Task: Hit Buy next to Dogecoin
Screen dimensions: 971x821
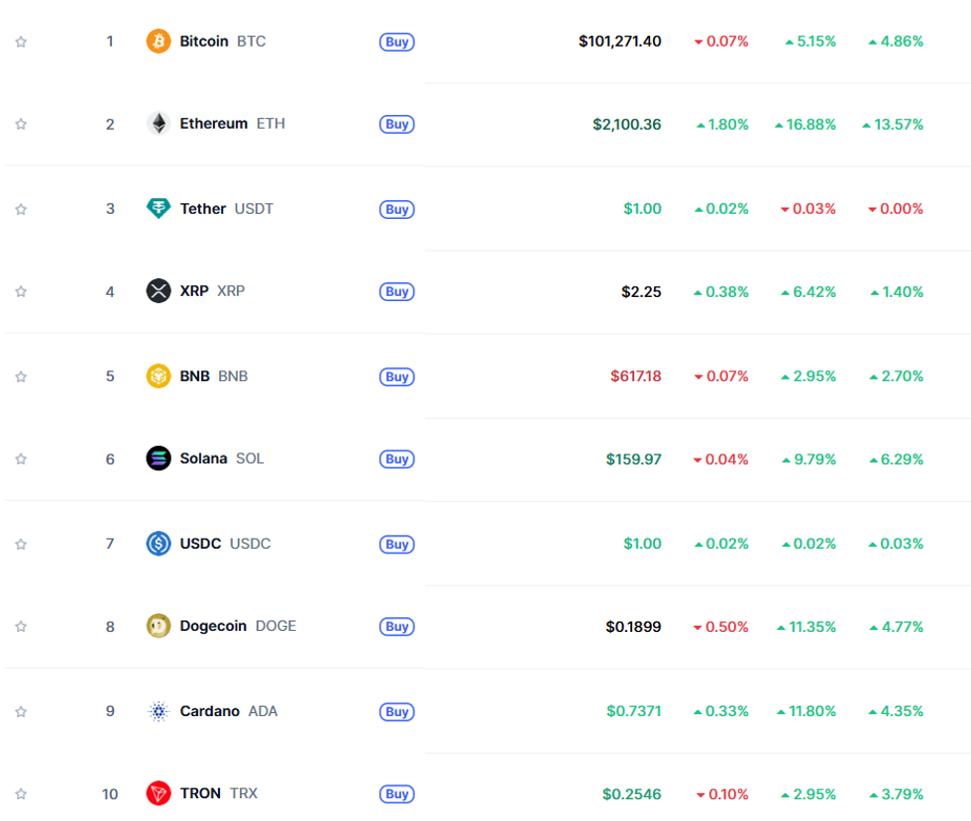Action: [396, 627]
